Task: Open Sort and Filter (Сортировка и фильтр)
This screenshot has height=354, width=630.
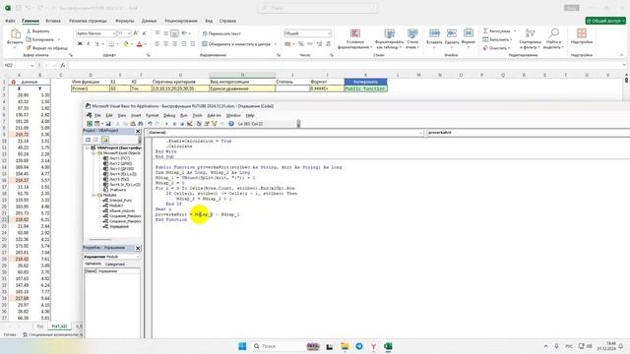Action: point(530,39)
